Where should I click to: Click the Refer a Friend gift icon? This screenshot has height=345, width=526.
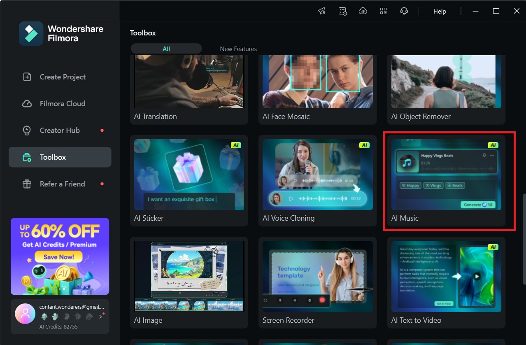pyautogui.click(x=27, y=184)
